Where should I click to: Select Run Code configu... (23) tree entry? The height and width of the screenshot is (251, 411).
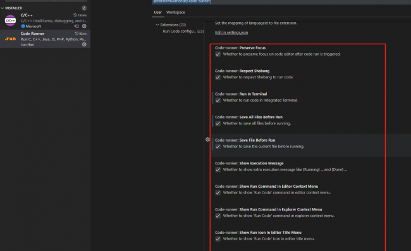[183, 31]
